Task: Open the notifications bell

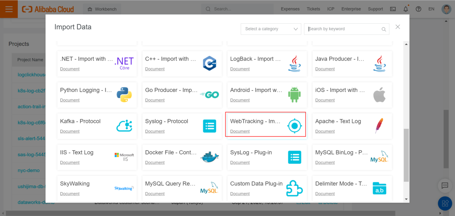Action: point(406,9)
